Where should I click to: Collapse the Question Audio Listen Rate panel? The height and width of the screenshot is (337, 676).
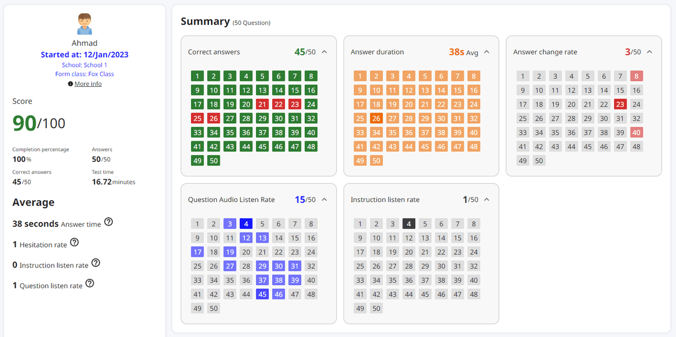(324, 199)
